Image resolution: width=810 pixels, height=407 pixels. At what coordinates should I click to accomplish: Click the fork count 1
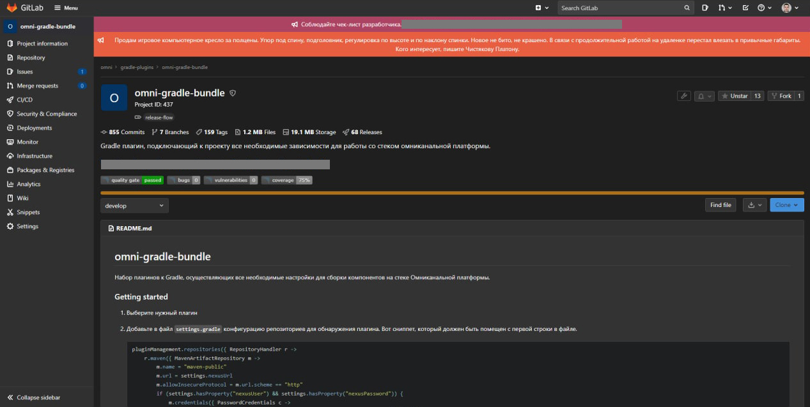(x=799, y=96)
